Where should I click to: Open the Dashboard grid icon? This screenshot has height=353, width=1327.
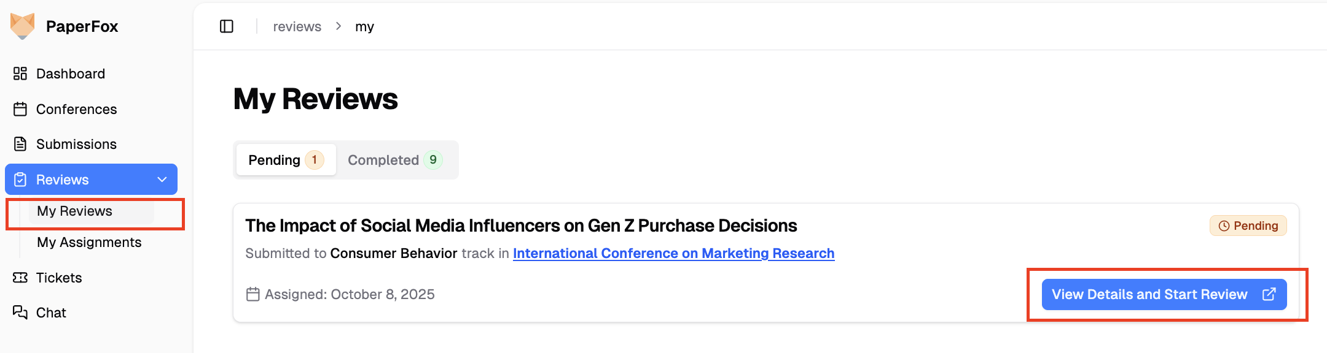pos(20,74)
